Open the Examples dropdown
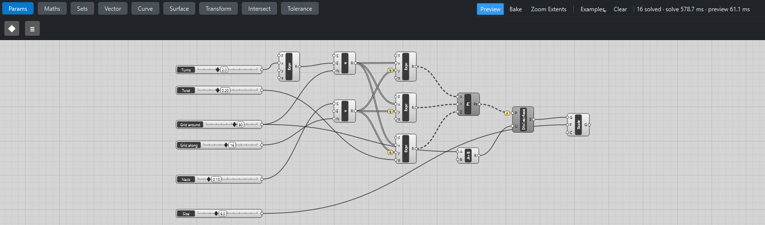This screenshot has width=765, height=225. [x=593, y=9]
